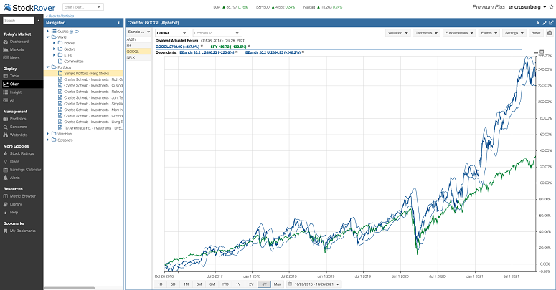Image resolution: width=556 pixels, height=290 pixels.
Task: Open the chart Settings menu
Action: pyautogui.click(x=514, y=33)
